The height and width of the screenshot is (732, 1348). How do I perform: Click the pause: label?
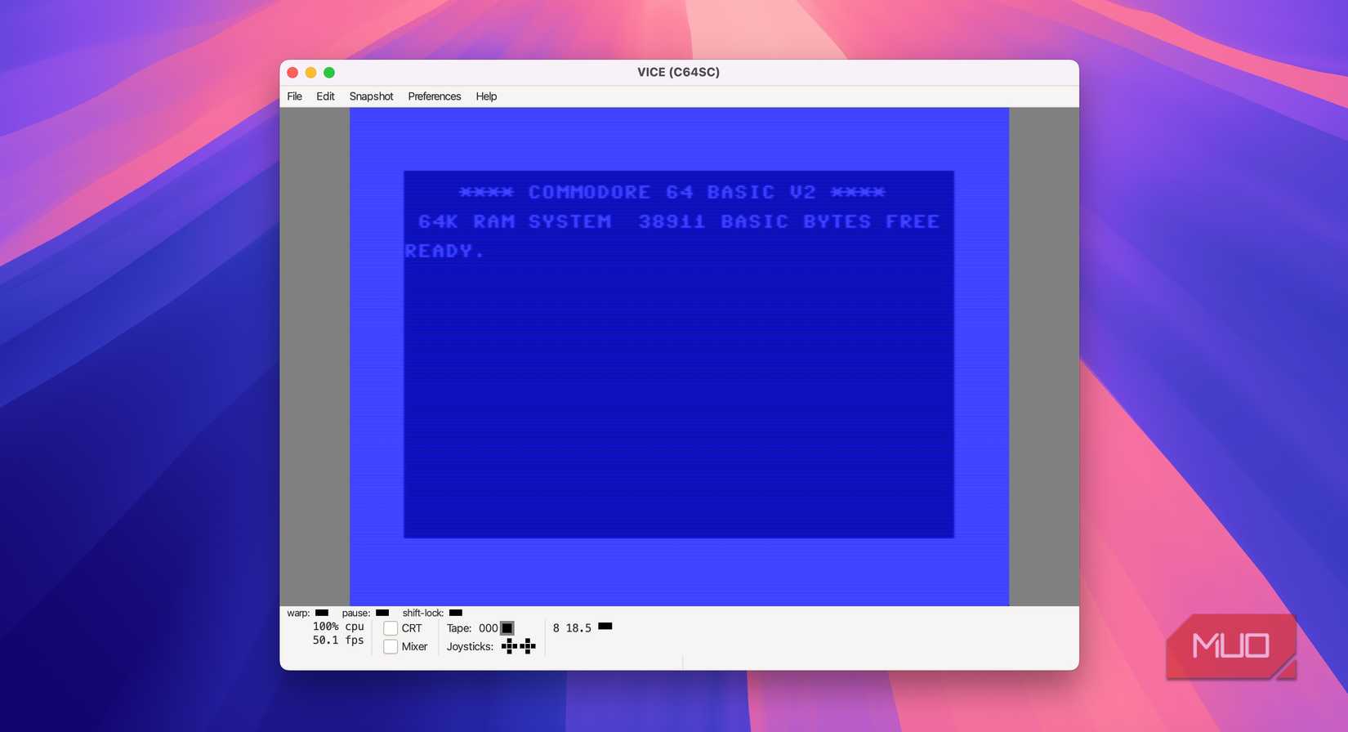(356, 613)
